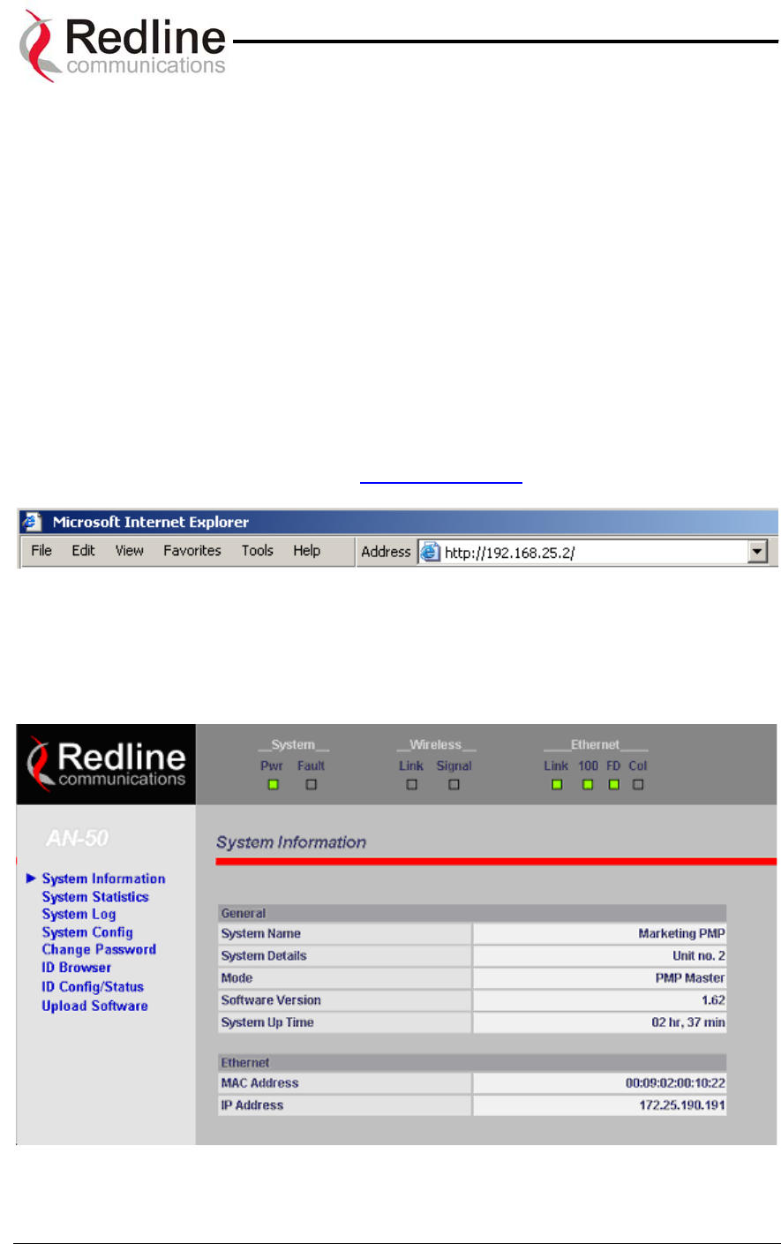Click the System Name row label
781x1244 pixels.
(260, 934)
